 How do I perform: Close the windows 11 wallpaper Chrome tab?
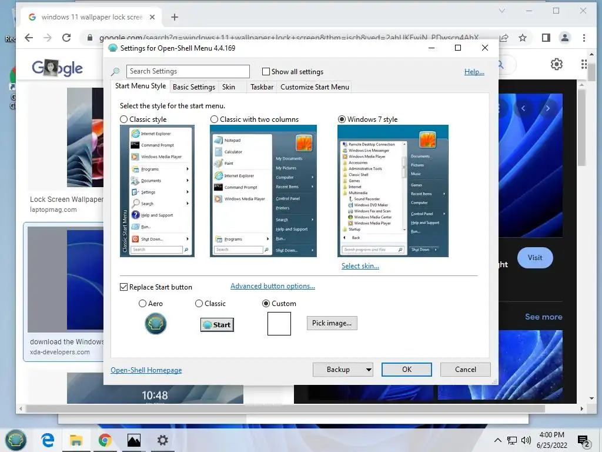[152, 17]
